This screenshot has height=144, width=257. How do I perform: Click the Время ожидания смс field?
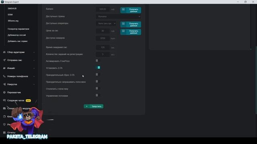(x=103, y=47)
